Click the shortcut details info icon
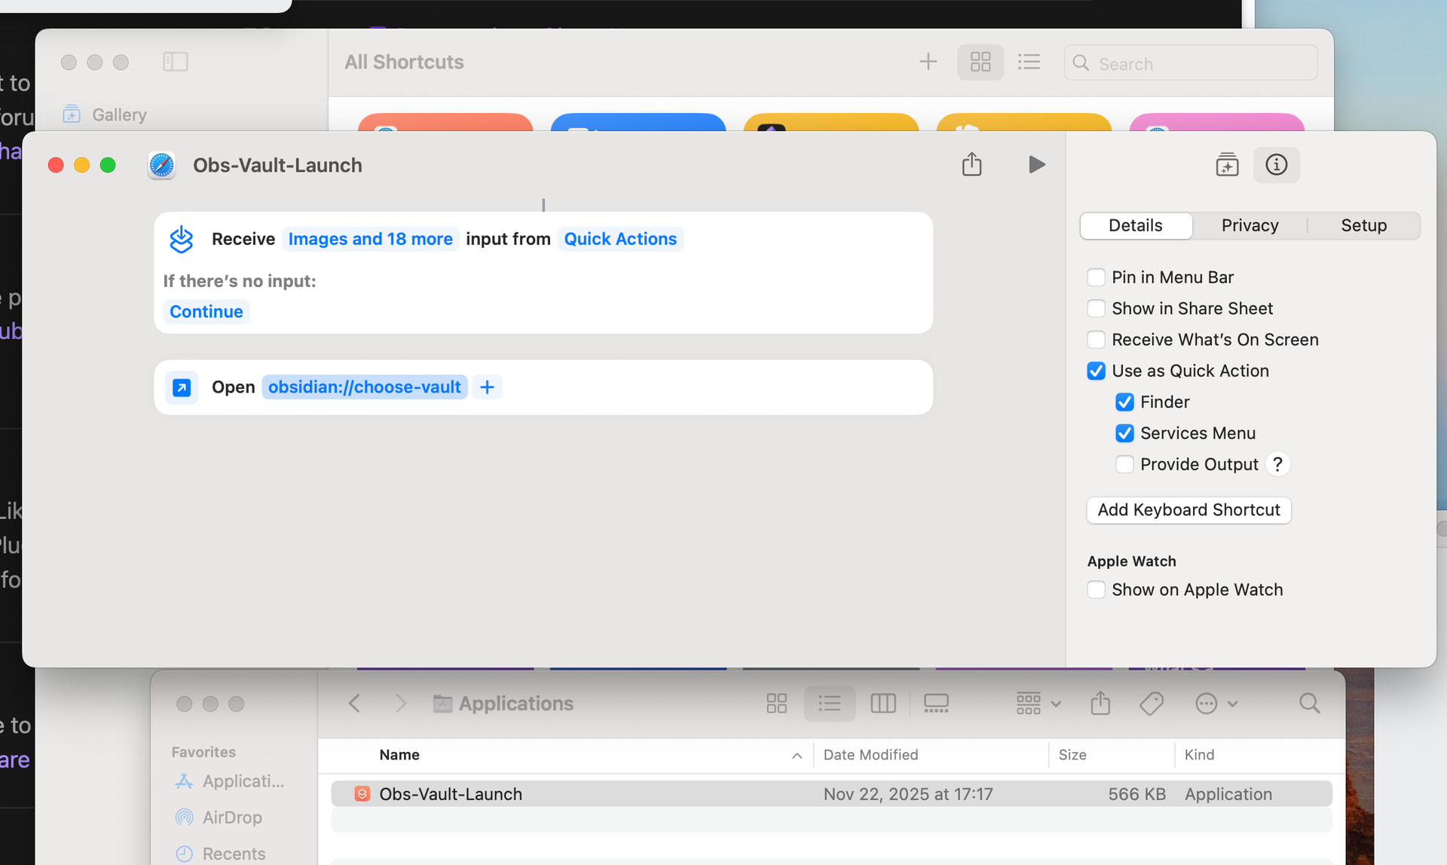The width and height of the screenshot is (1447, 865). [x=1276, y=164]
